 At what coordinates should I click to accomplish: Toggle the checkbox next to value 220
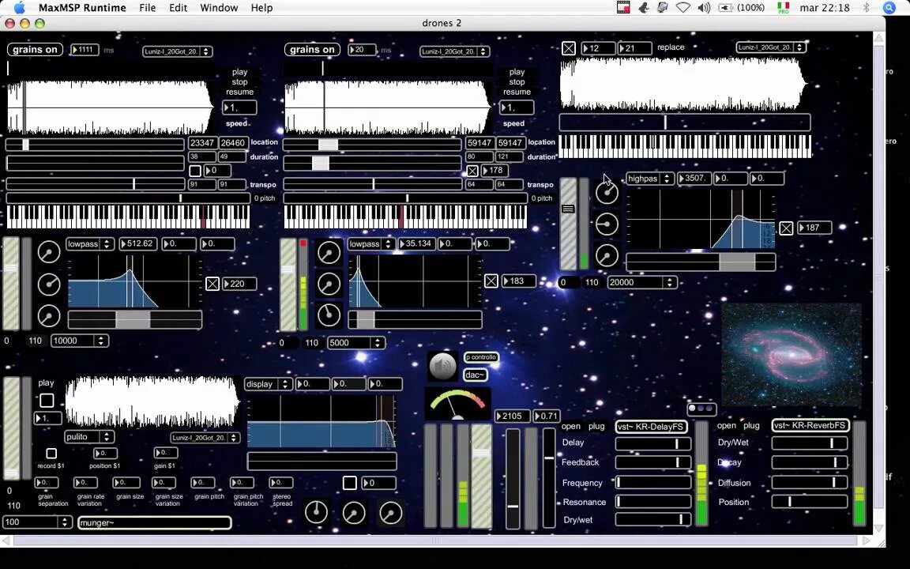[x=212, y=284]
